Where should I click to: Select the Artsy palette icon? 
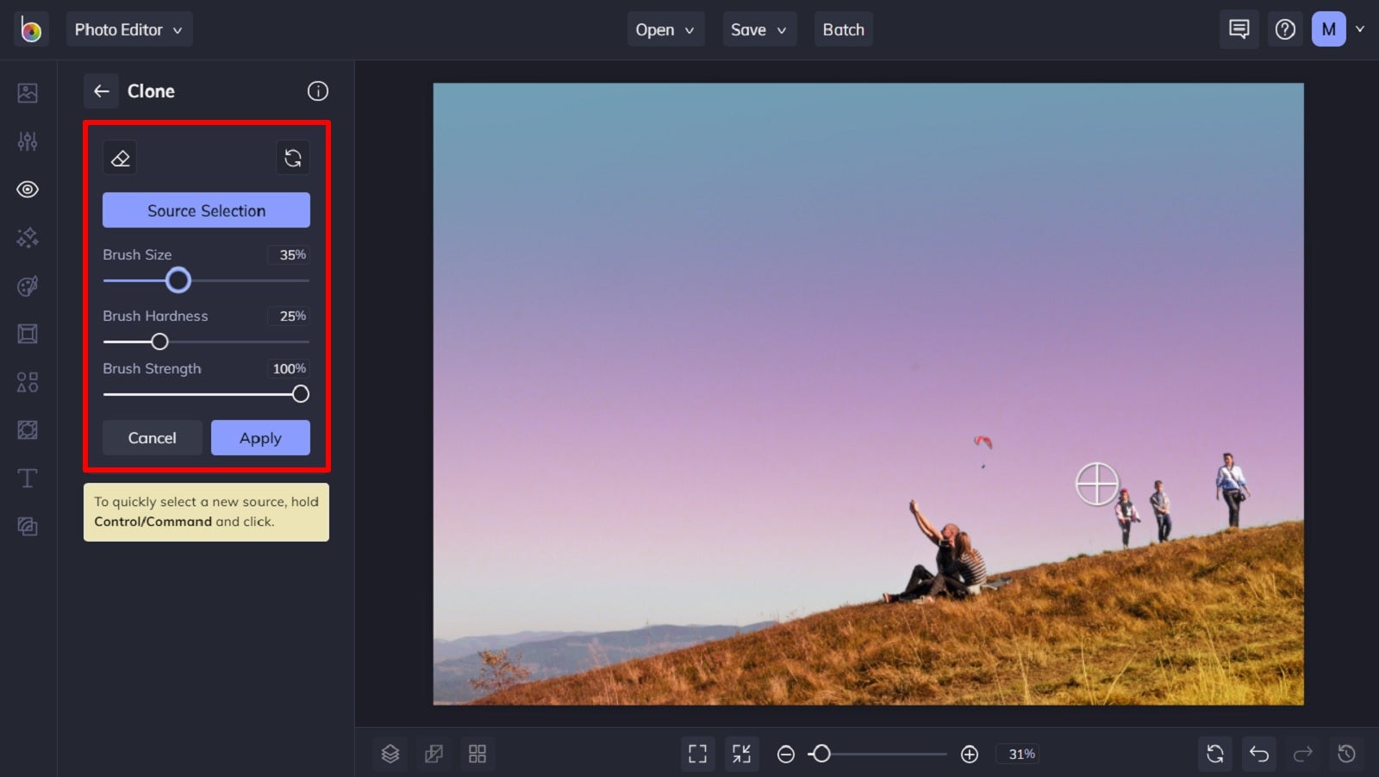[27, 285]
